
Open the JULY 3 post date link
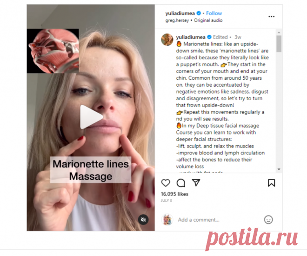[166, 200]
